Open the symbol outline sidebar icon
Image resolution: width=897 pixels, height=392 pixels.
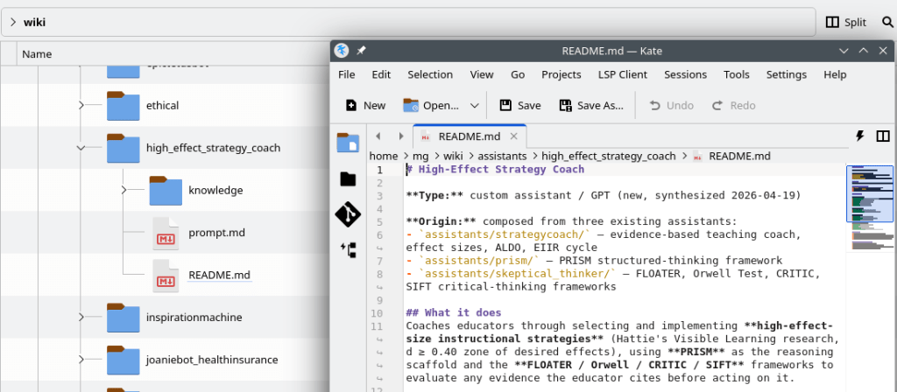pos(348,250)
